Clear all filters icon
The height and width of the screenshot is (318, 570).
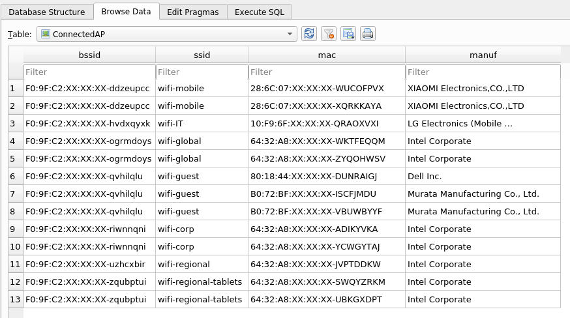(x=329, y=34)
